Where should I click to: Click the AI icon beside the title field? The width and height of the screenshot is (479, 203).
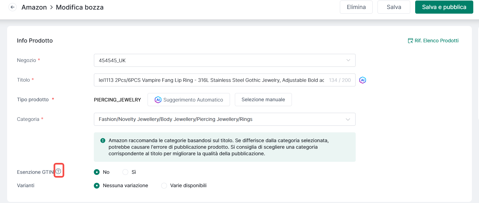coord(363,80)
